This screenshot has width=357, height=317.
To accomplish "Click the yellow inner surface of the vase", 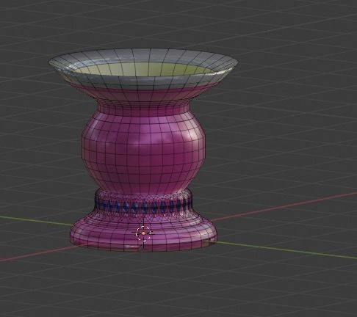I will tap(144, 69).
